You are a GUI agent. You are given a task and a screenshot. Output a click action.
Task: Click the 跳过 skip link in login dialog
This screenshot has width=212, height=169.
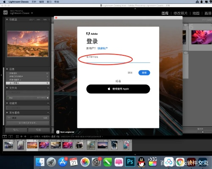(x=130, y=73)
